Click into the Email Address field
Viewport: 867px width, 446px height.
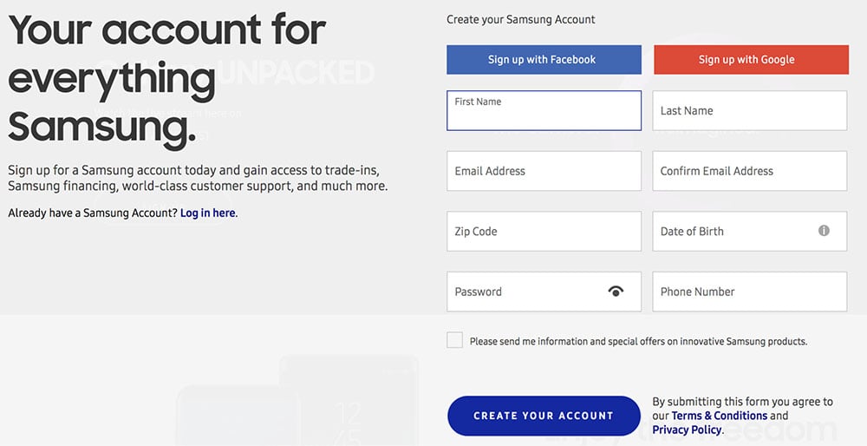[544, 171]
